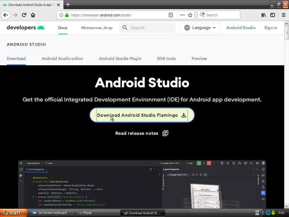
Task: Bookmark this page with the star icon
Action: click(x=190, y=15)
